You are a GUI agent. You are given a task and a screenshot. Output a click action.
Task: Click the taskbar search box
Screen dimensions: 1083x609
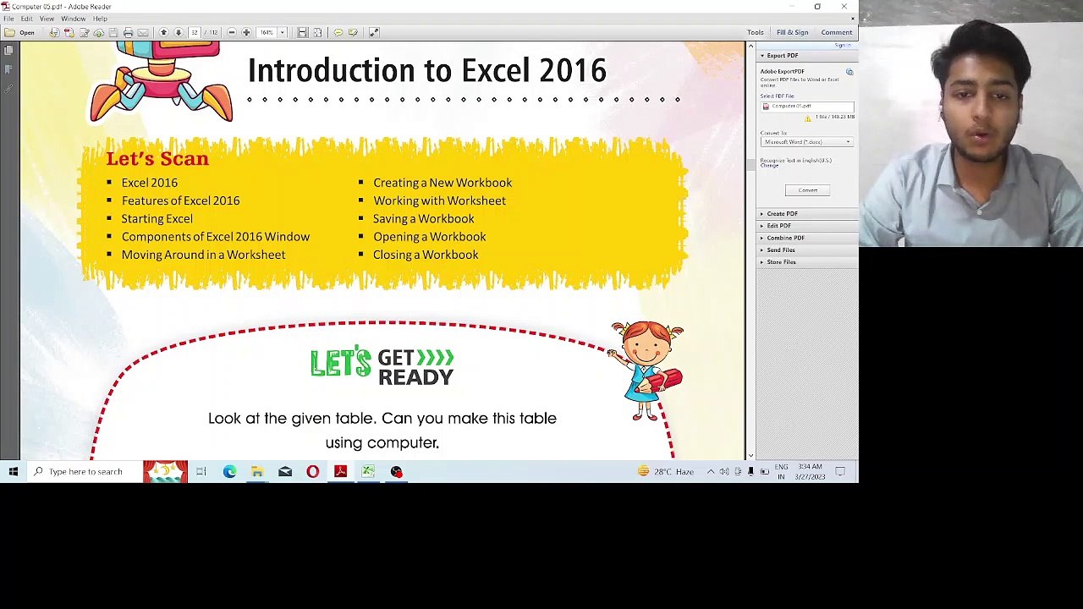pos(85,472)
